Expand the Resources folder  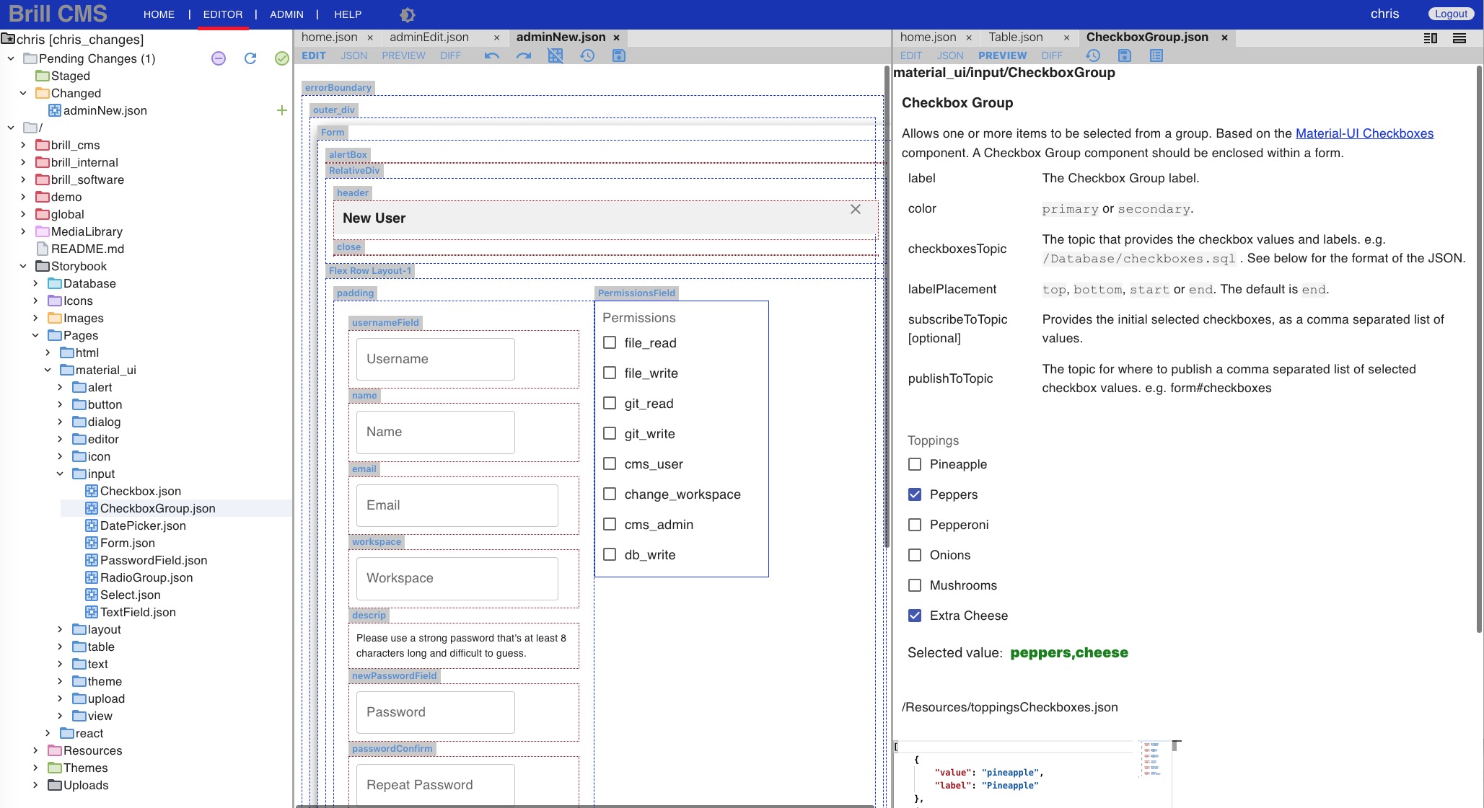point(35,750)
